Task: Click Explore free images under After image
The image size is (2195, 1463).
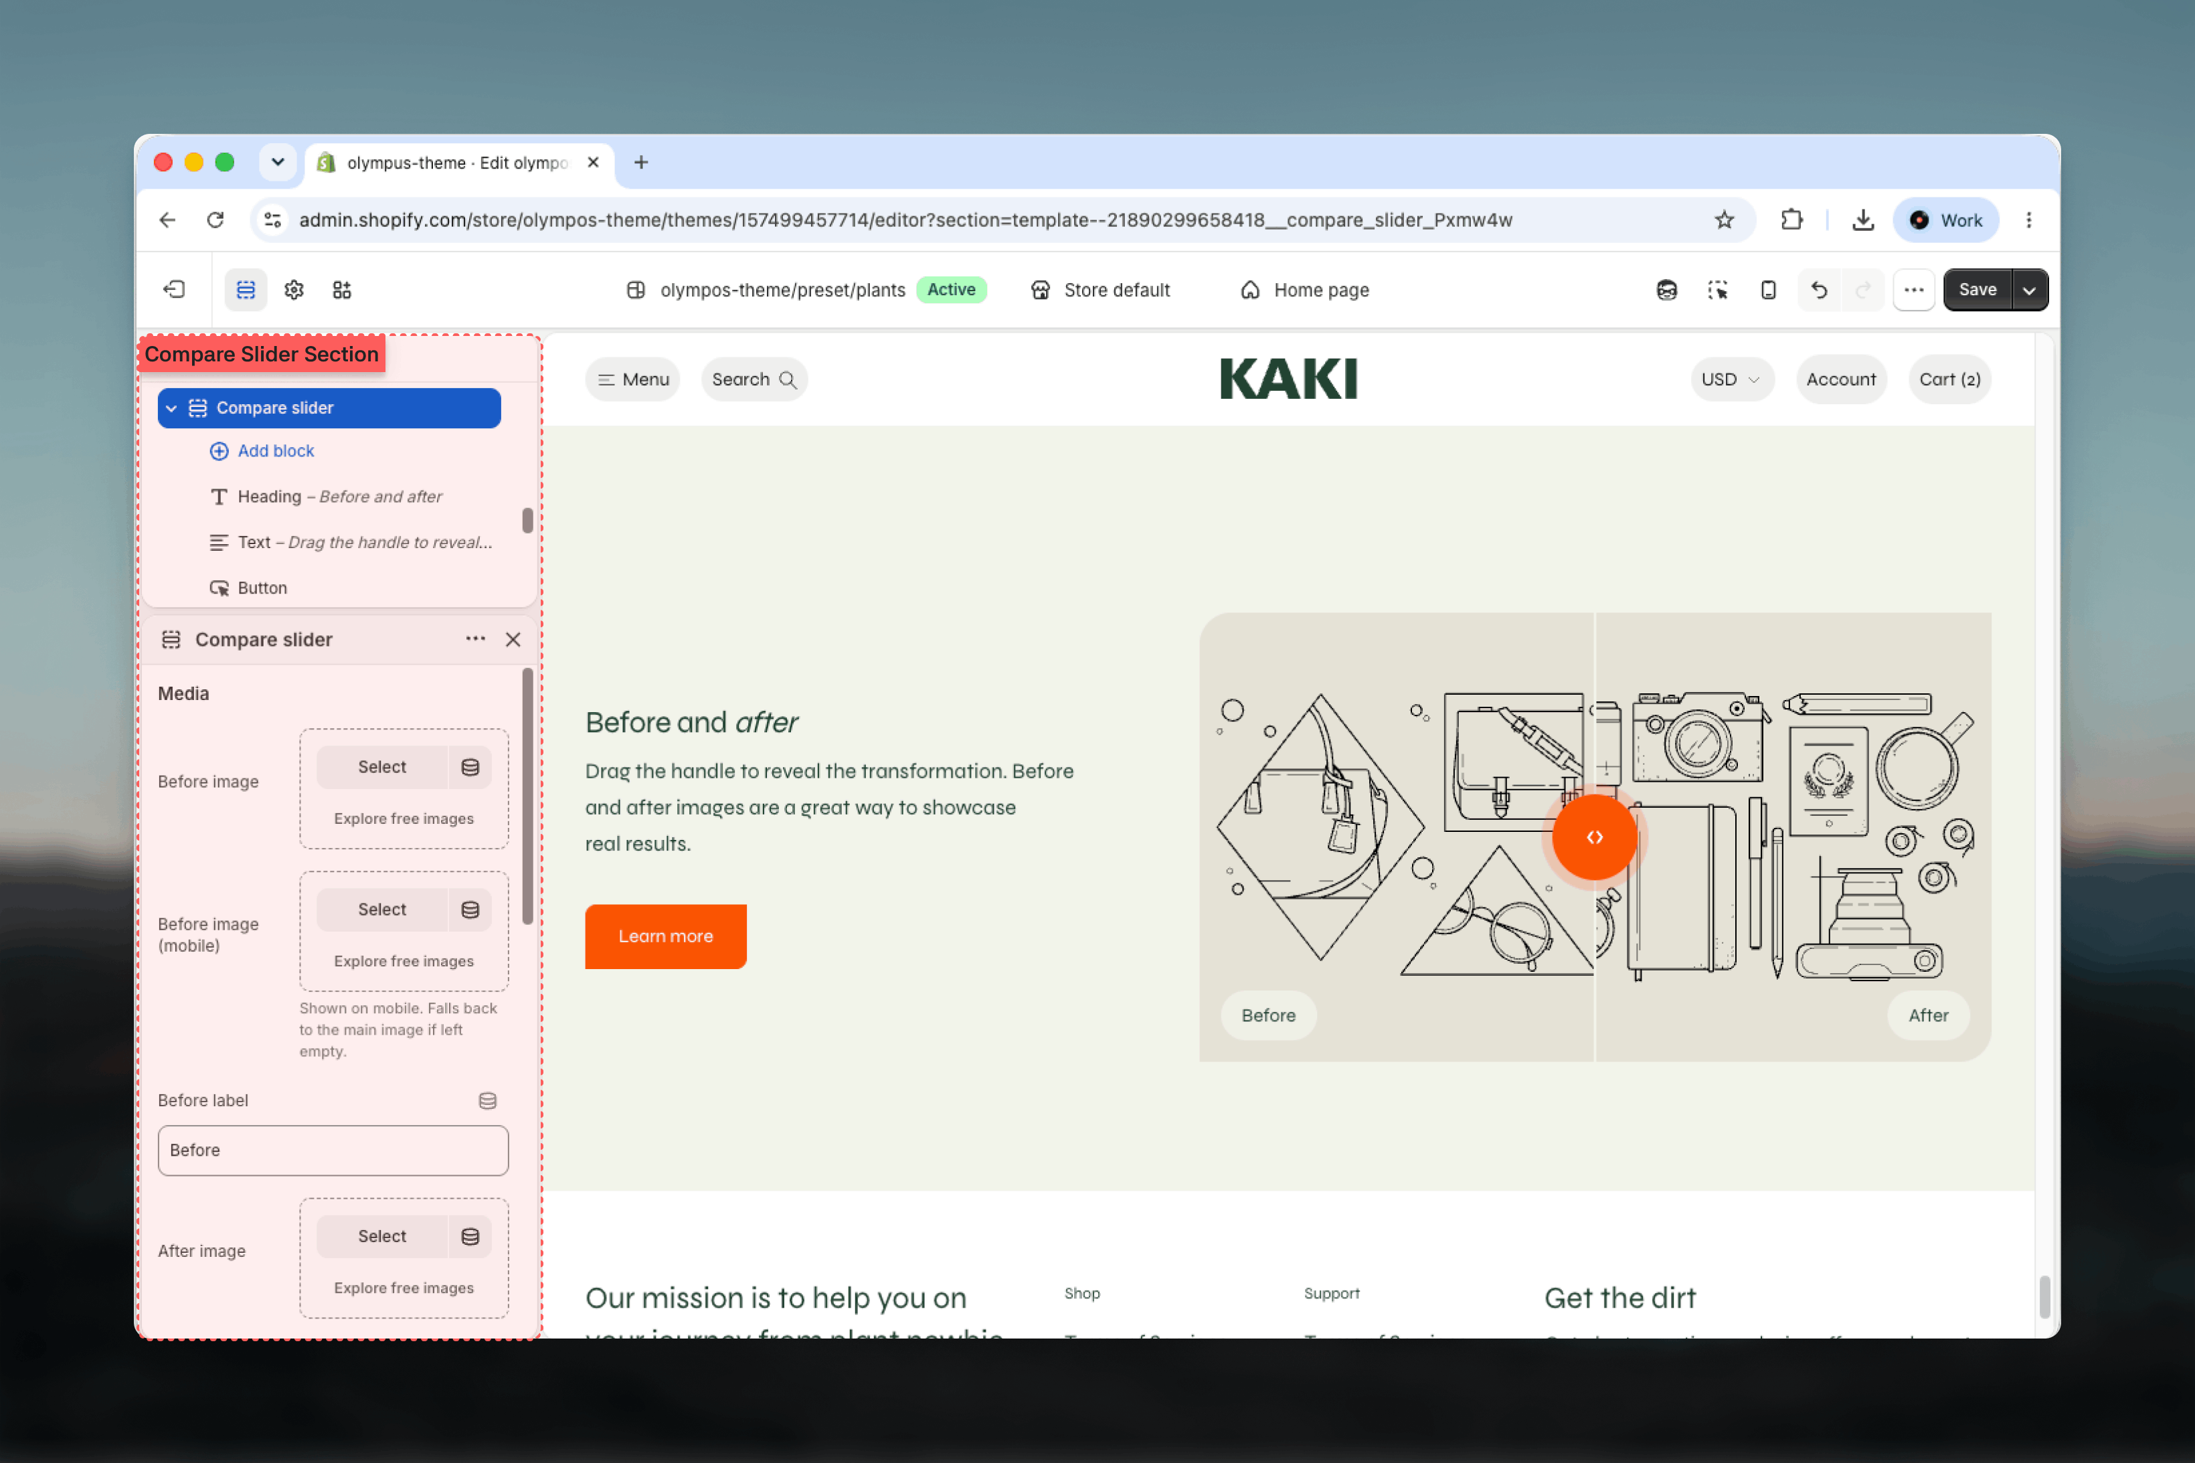Action: point(404,1288)
